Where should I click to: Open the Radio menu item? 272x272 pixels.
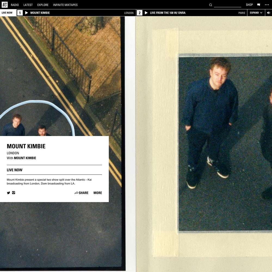pyautogui.click(x=15, y=5)
